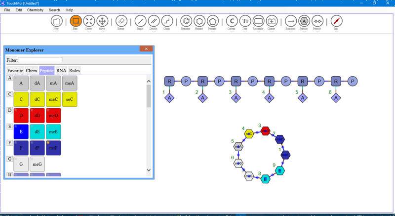Pick the red dD monomer tile
Image resolution: width=395 pixels, height=216 pixels.
point(38,116)
